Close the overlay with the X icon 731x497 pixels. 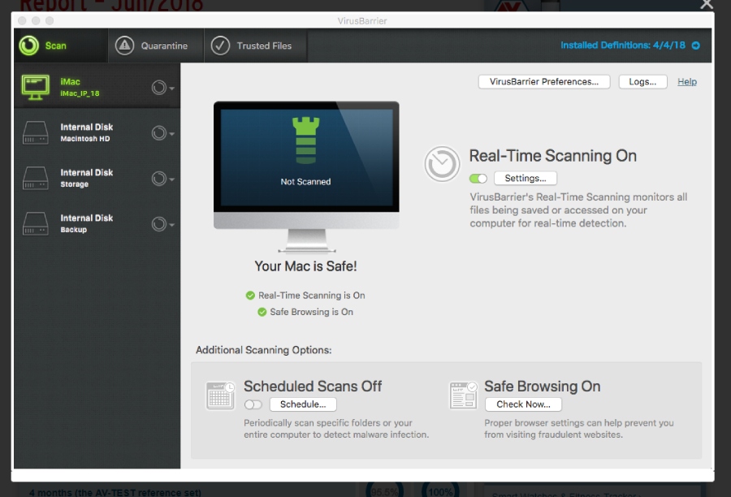point(707,4)
